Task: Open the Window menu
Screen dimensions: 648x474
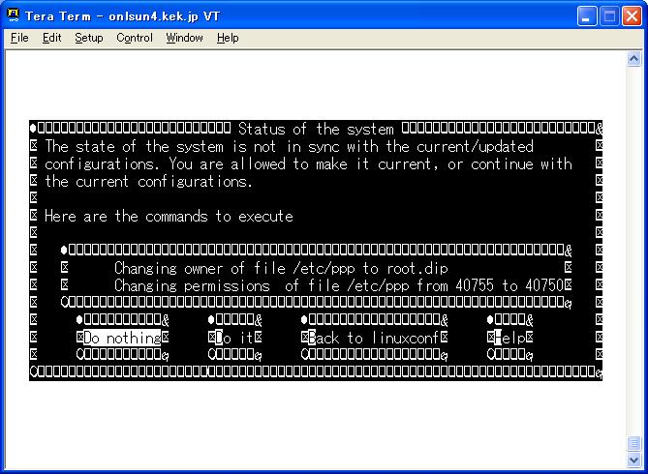Action: tap(184, 38)
